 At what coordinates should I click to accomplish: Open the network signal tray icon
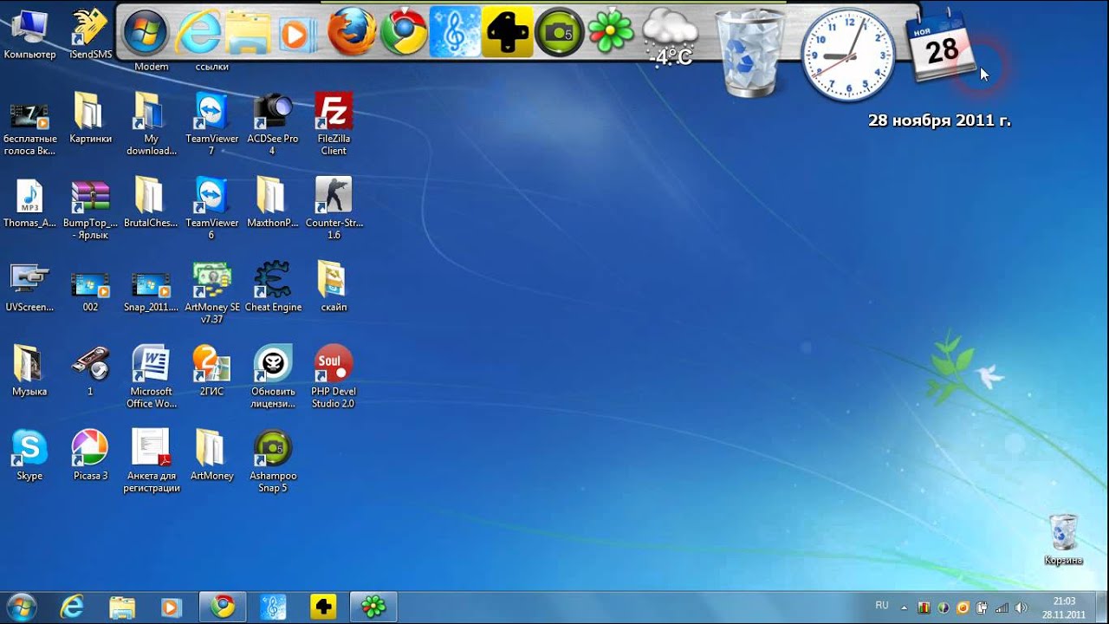click(x=1002, y=608)
